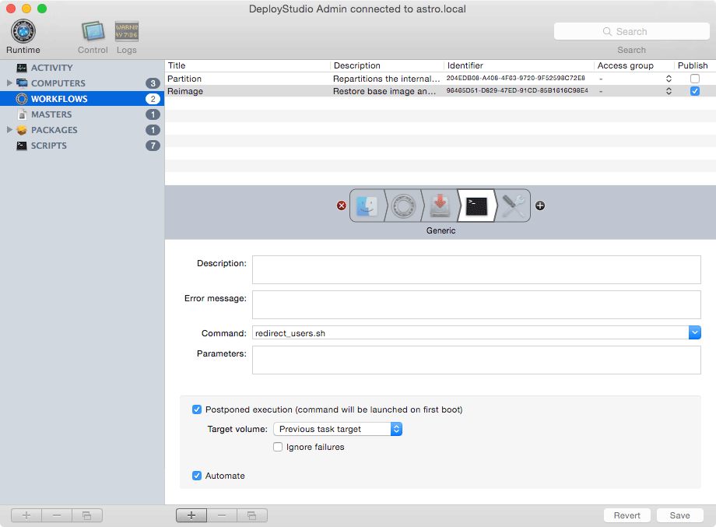Image resolution: width=716 pixels, height=527 pixels.
Task: Open the Target volume dropdown
Action: [x=396, y=429]
